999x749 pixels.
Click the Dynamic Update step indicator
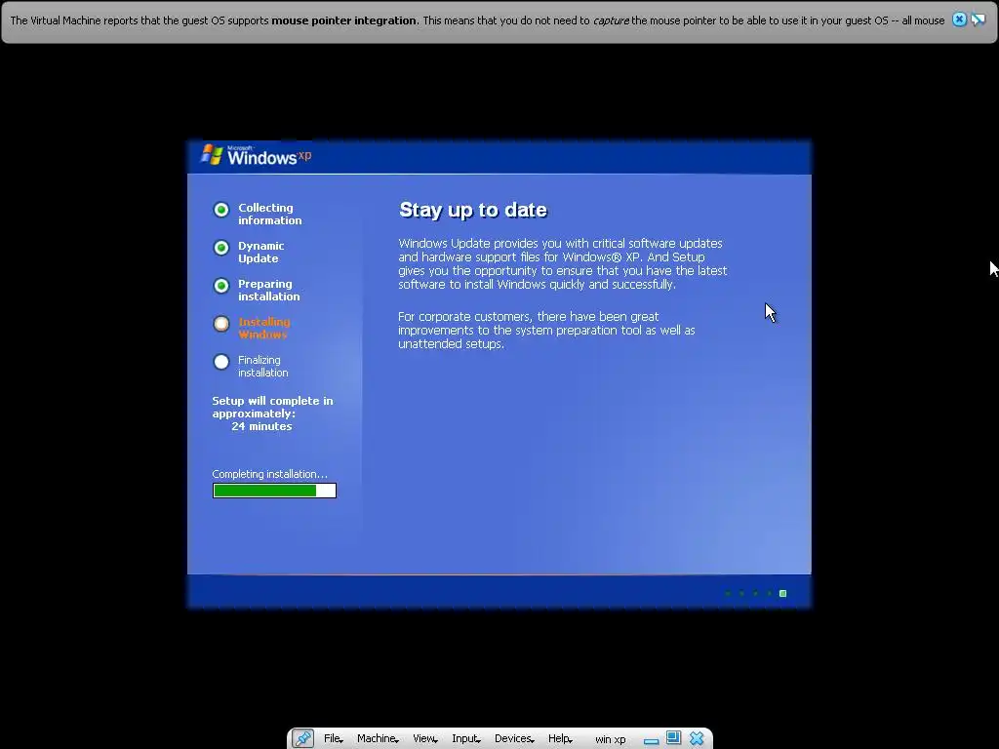[x=221, y=248]
